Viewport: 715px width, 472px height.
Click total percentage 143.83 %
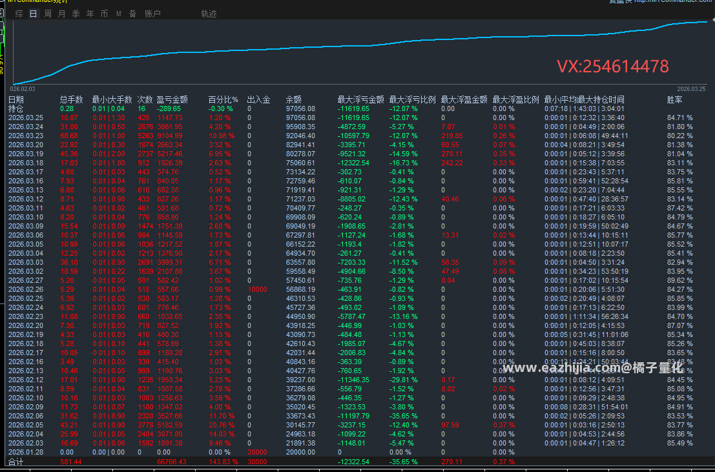223,462
